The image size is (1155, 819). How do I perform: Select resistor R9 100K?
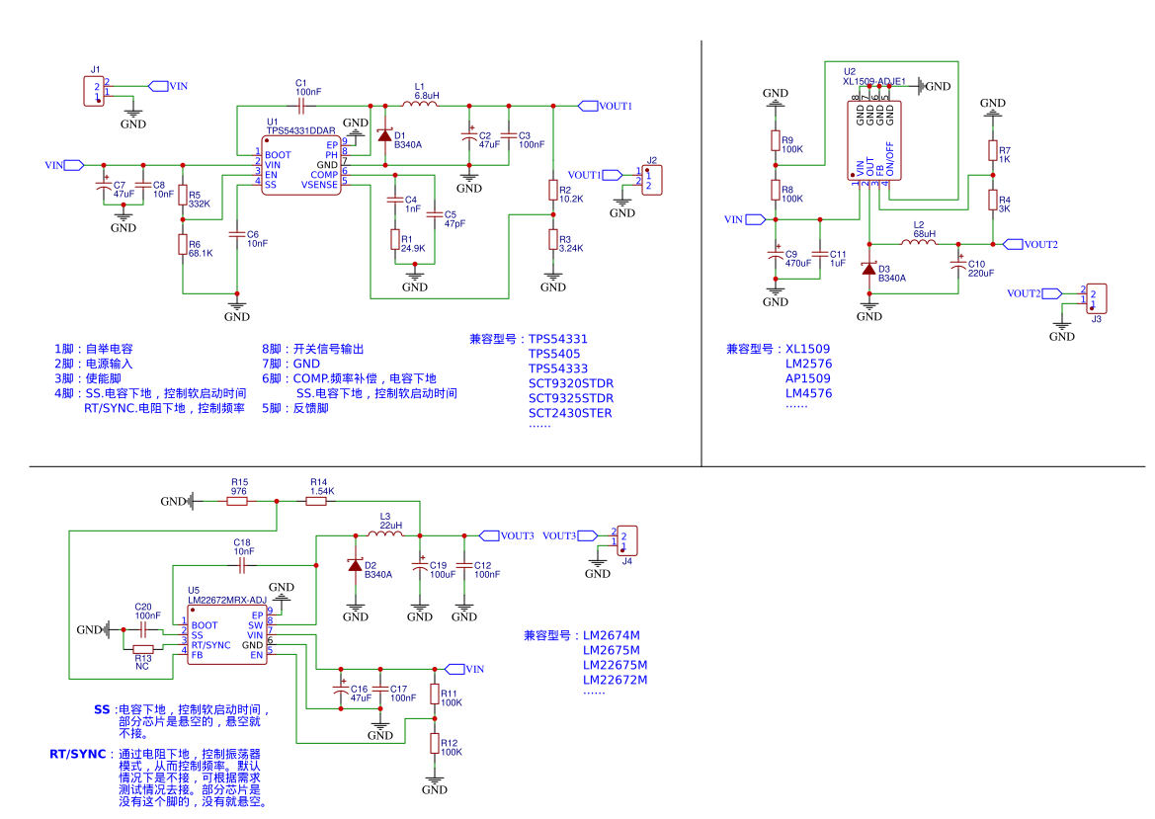(775, 140)
